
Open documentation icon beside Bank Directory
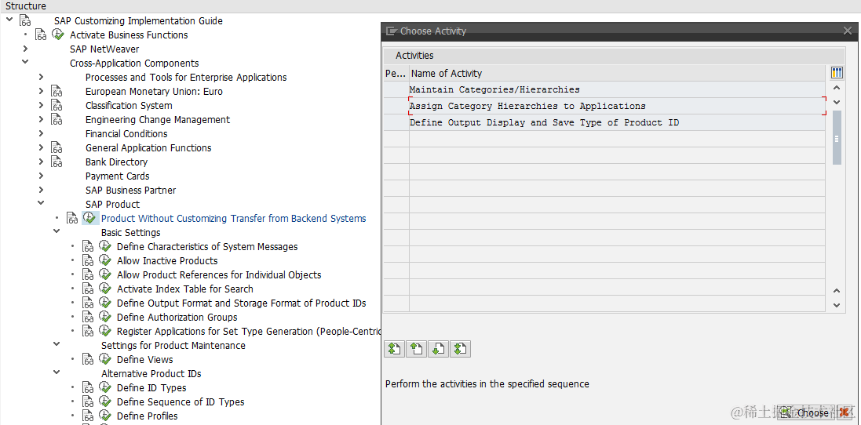57,162
